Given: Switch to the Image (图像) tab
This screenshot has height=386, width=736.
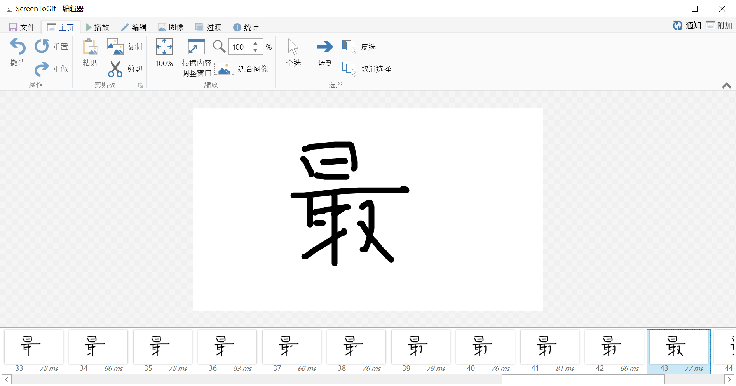Looking at the screenshot, I should tap(171, 27).
